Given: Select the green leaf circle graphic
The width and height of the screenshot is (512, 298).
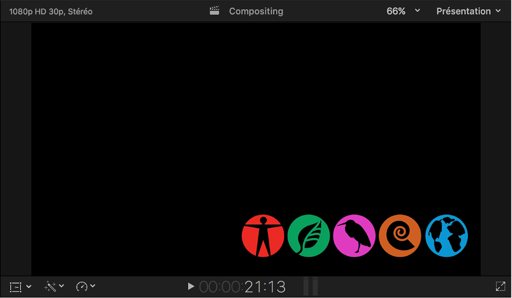Looking at the screenshot, I should tap(309, 236).
